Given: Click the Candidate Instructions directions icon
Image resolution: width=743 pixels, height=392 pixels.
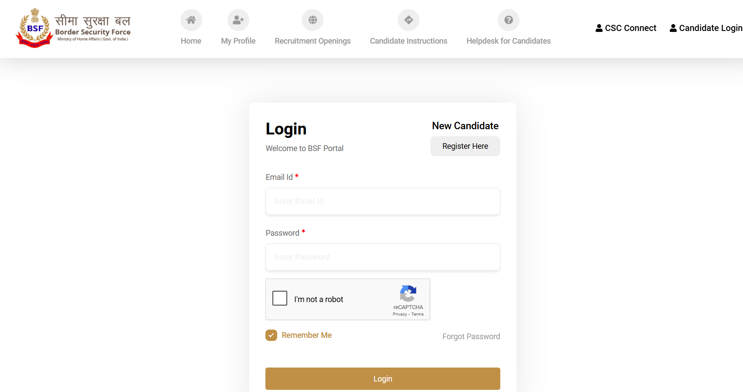Looking at the screenshot, I should pos(409,20).
